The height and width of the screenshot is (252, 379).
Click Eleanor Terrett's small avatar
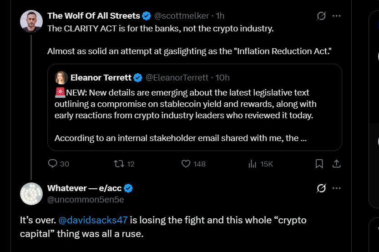pos(61,77)
